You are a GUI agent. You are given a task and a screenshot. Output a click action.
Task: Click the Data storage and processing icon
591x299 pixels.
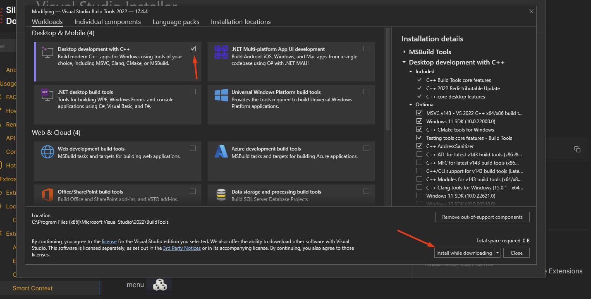tap(220, 194)
